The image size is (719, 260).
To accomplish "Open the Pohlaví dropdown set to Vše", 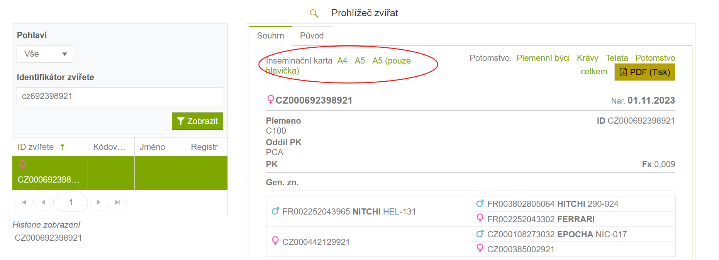I will click(45, 54).
